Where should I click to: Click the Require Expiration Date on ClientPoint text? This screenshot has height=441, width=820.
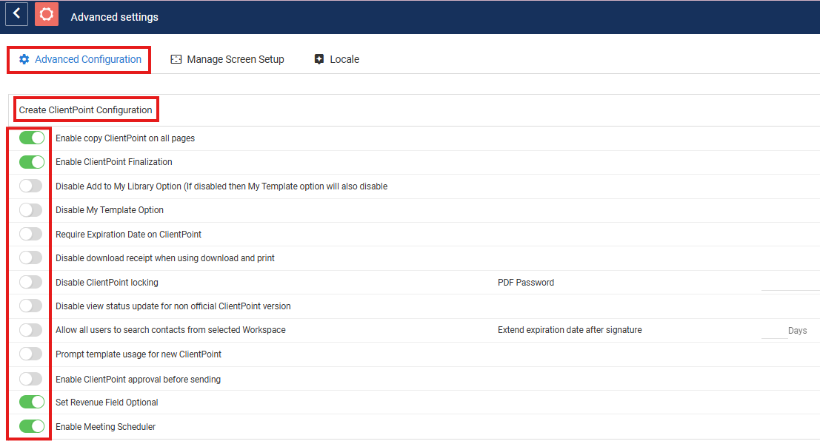tap(128, 235)
